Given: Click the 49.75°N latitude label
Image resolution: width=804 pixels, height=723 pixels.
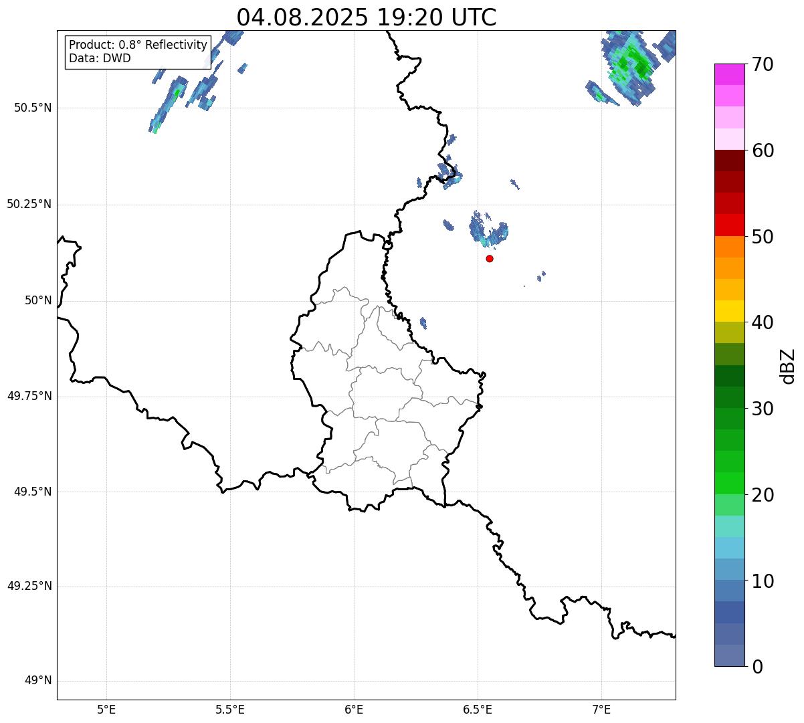Looking at the screenshot, I should pos(29,396).
